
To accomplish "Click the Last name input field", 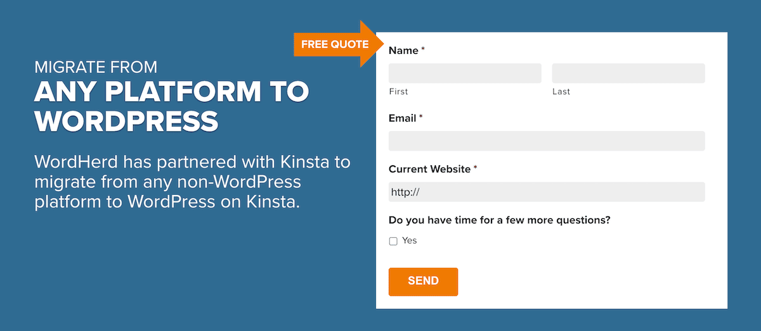I will click(x=628, y=73).
